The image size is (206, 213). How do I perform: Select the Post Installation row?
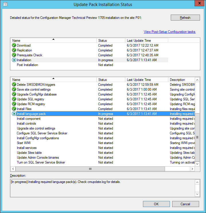90,65
